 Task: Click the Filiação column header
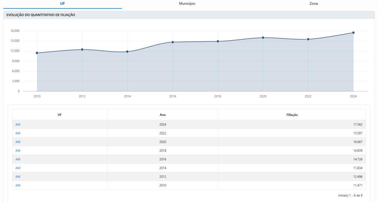[x=292, y=115]
